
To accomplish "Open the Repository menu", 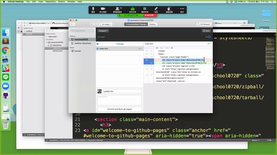I will (51, 1).
